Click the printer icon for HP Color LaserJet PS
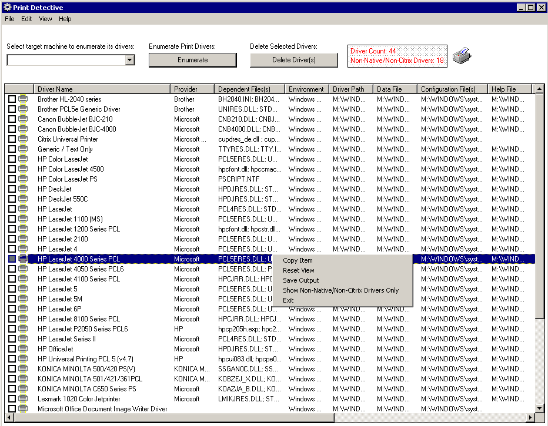 coord(23,179)
